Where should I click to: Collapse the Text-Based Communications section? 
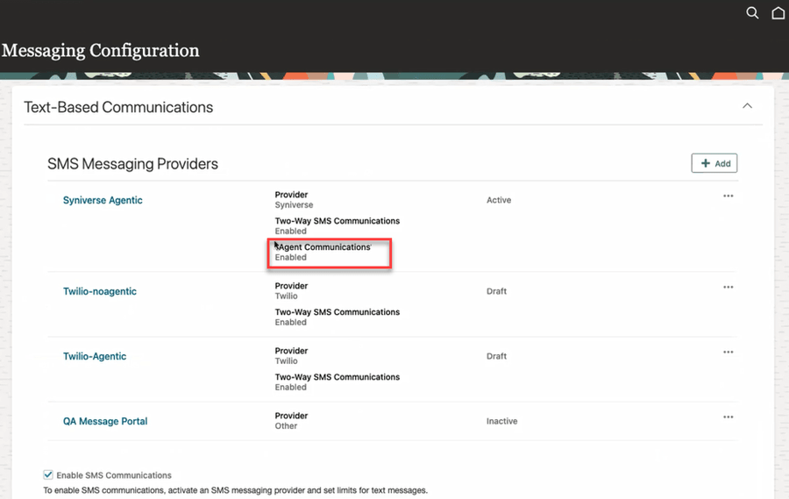[747, 106]
